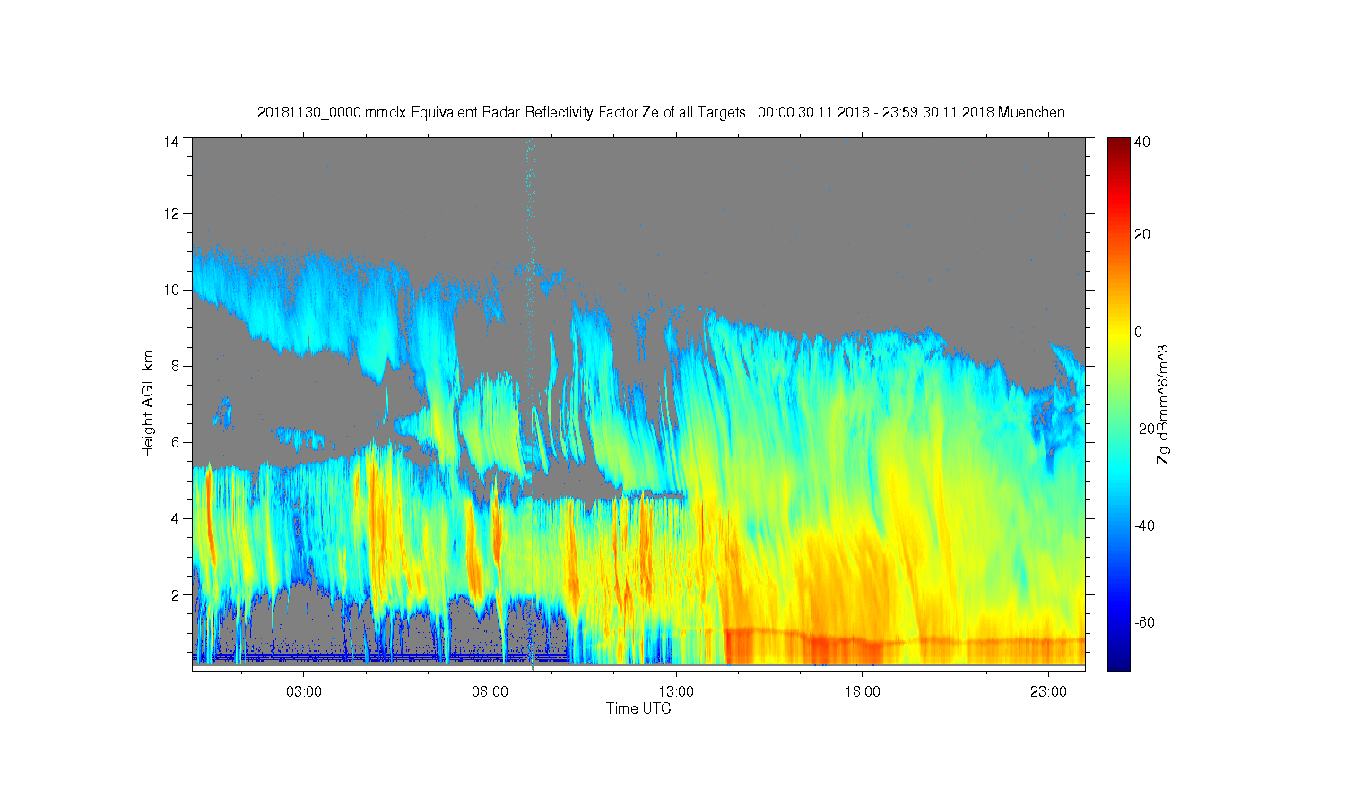Click the dark red top of the colorbar
Screen dimensions: 1345x807
pyautogui.click(x=1117, y=144)
